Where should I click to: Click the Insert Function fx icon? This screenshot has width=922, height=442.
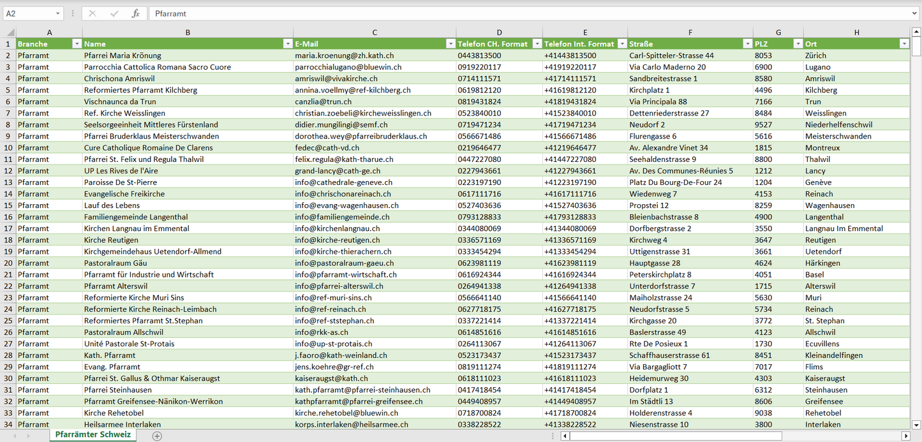pos(135,13)
